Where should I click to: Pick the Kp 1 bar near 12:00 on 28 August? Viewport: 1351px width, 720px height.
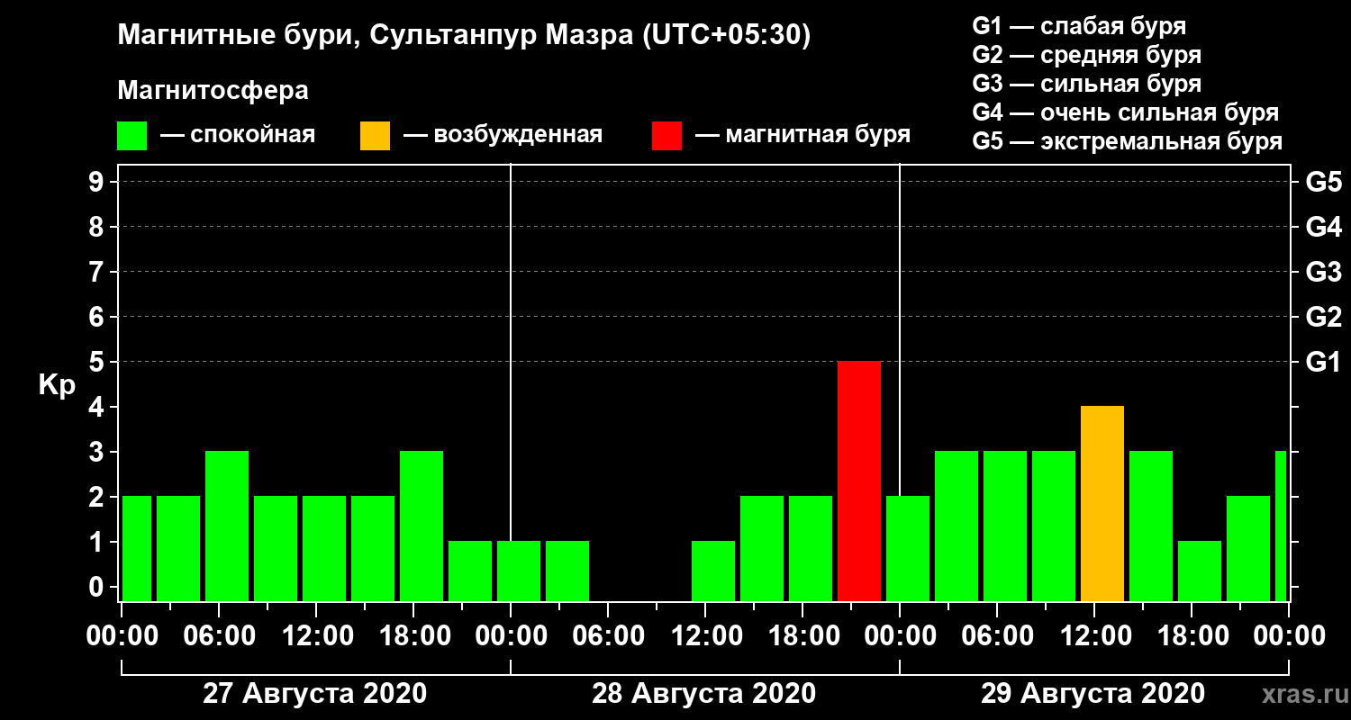click(x=713, y=571)
